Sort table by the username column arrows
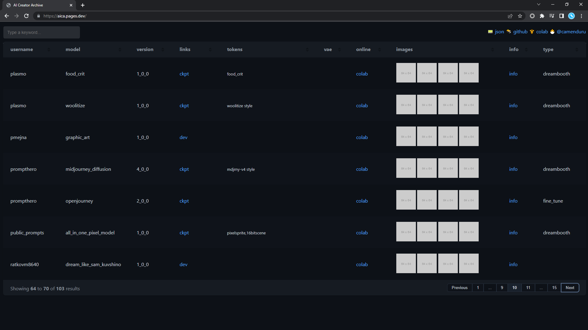The width and height of the screenshot is (588, 330). (x=49, y=50)
